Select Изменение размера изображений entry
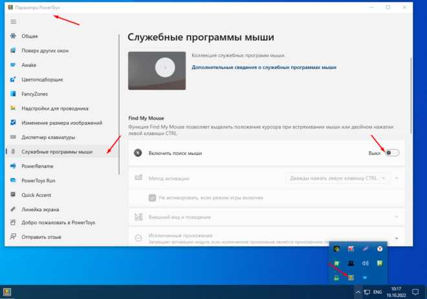This screenshot has height=299, width=427. (x=62, y=123)
